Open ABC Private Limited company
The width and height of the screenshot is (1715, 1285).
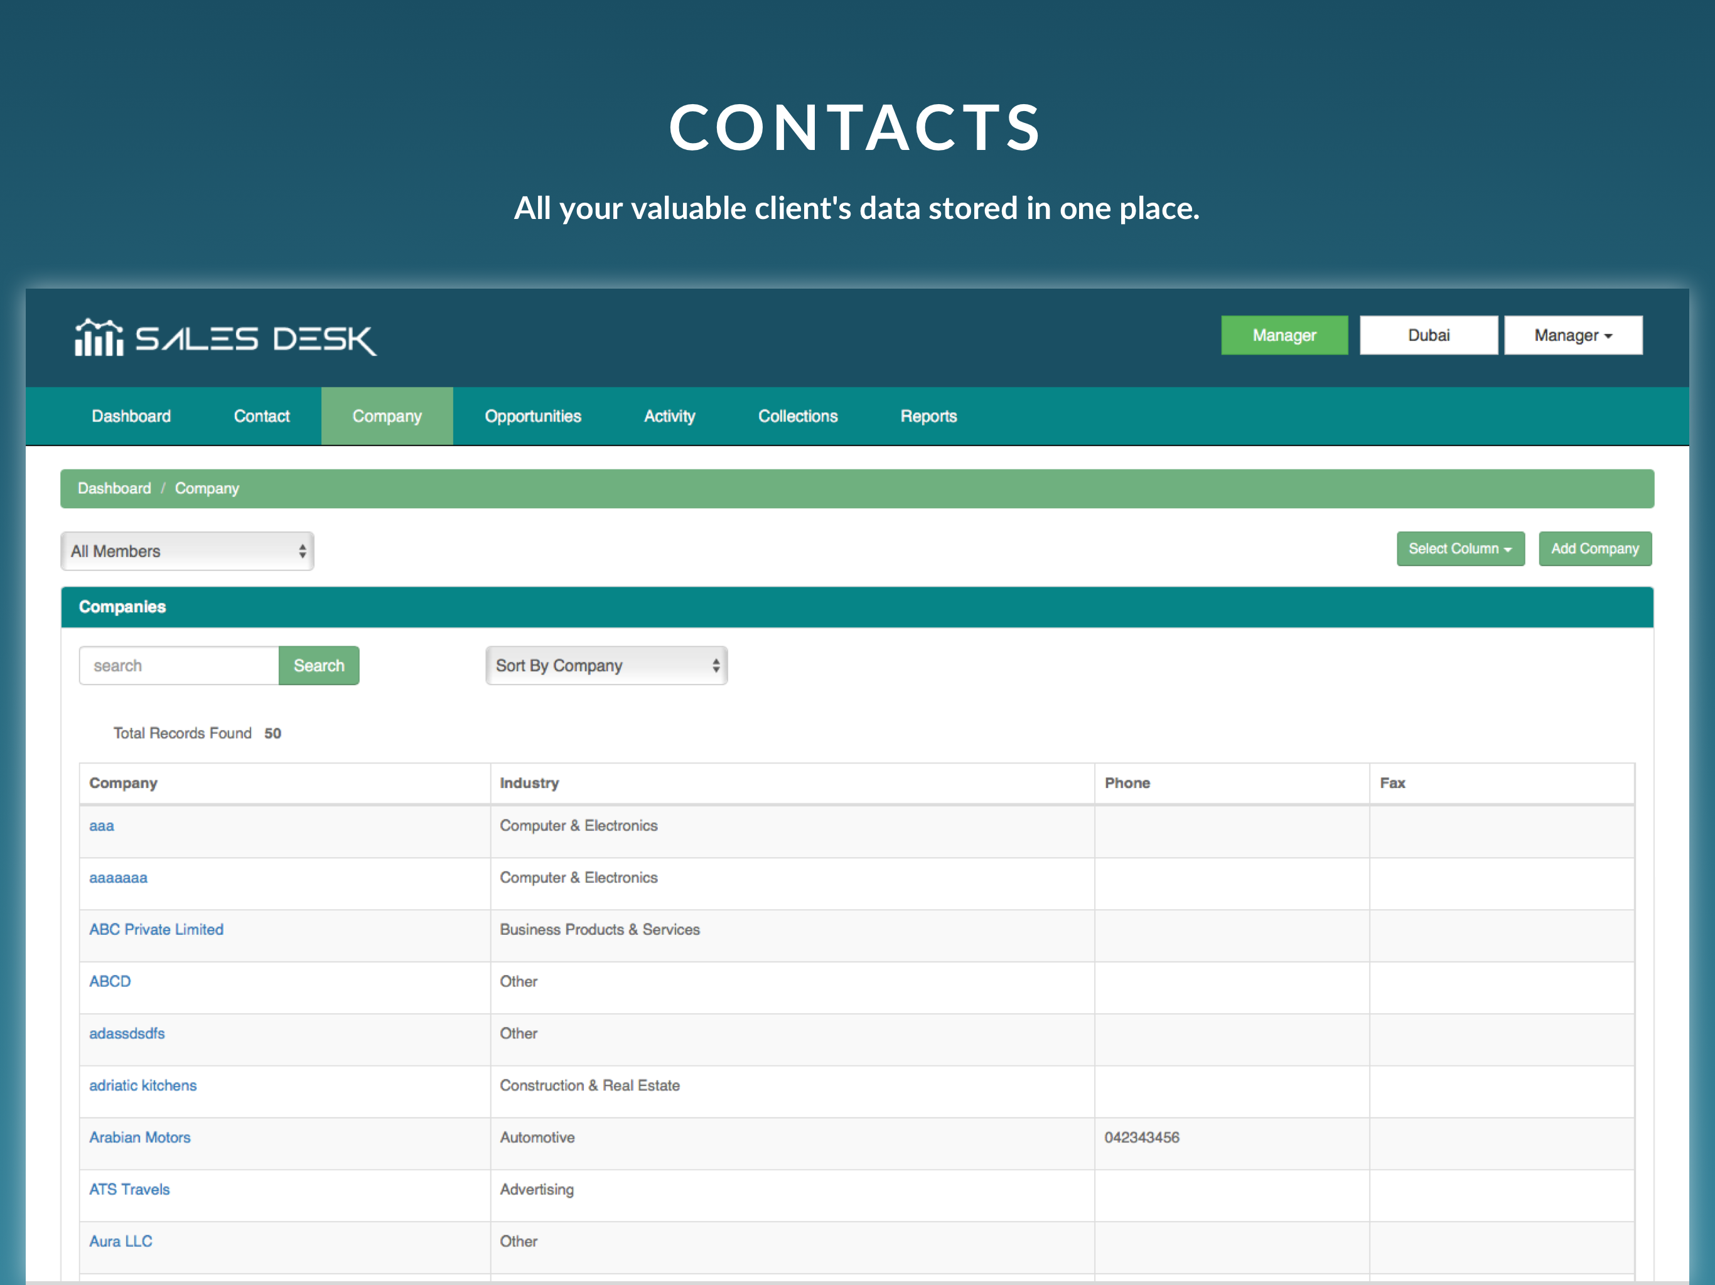(x=156, y=929)
